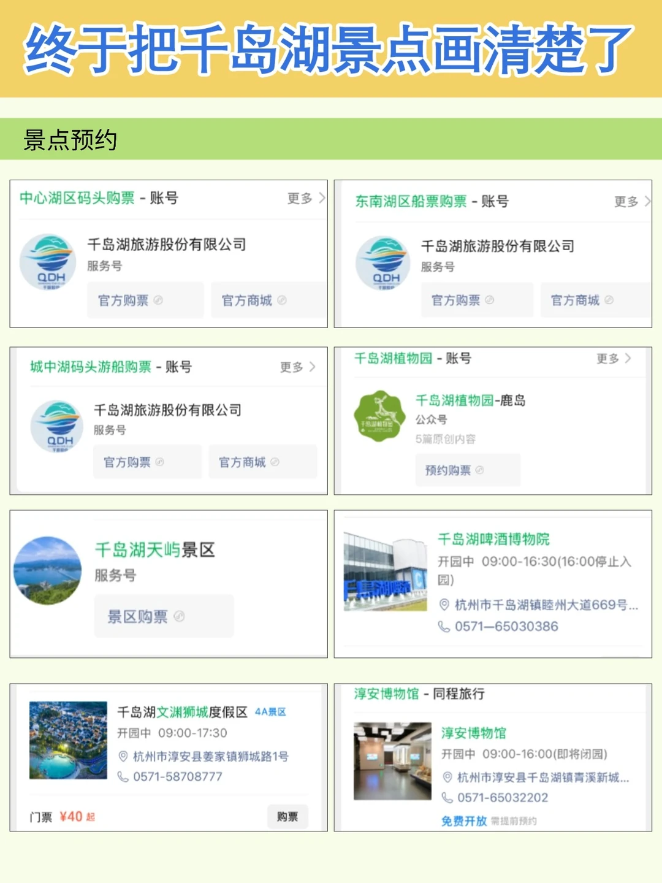Viewport: 662px width, 883px height.
Task: Tap phone icon beside 0571-58708777
Action: (123, 776)
